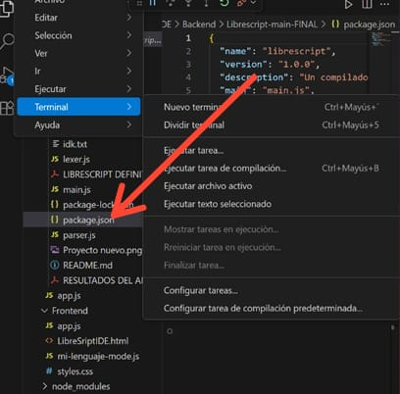The width and height of the screenshot is (400, 394).
Task: Open the Ejecutar submenu arrow
Action: tap(129, 89)
